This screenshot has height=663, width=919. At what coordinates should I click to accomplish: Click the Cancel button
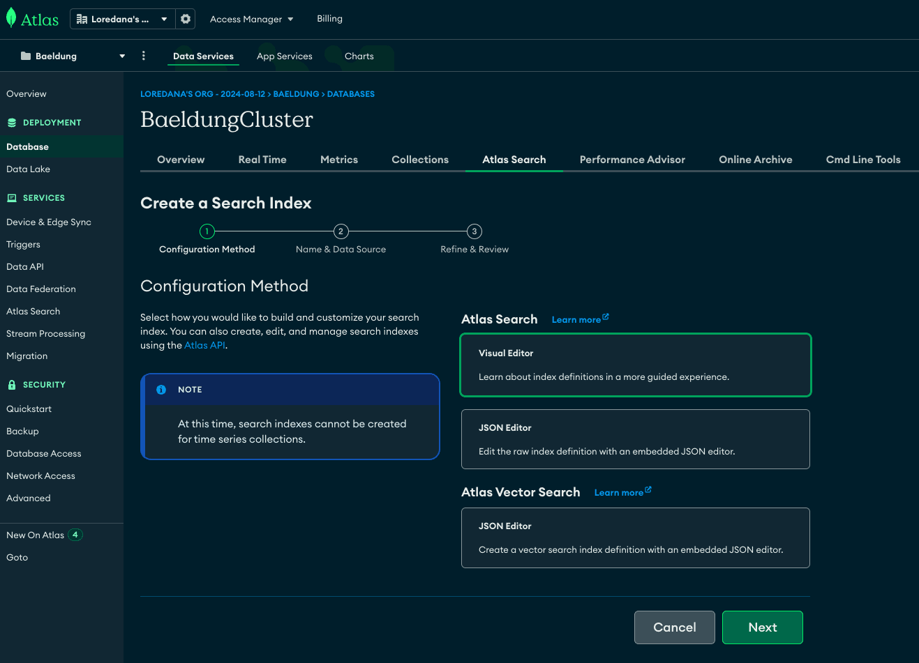675,627
